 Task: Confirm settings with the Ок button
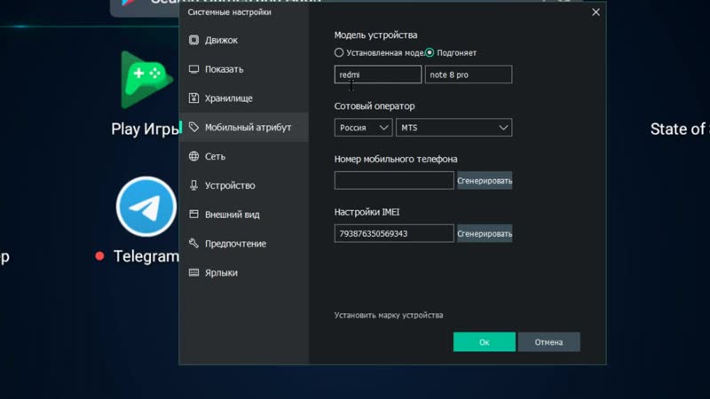(x=484, y=342)
